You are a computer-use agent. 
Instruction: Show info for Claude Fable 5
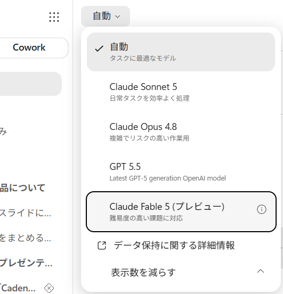point(262,209)
